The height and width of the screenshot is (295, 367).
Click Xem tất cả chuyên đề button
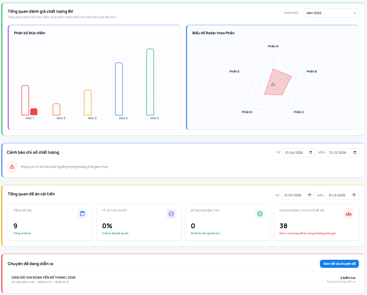click(x=339, y=264)
